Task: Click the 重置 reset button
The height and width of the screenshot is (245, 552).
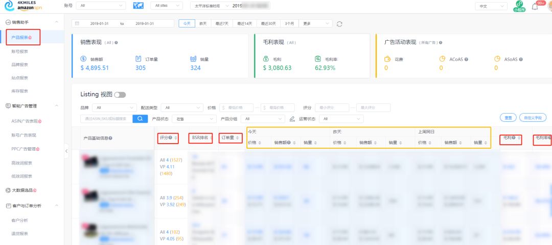Action: coord(508,118)
